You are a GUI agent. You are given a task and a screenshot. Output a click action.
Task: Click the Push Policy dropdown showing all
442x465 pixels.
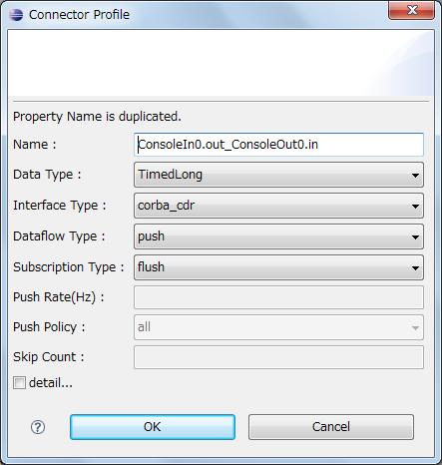click(278, 327)
